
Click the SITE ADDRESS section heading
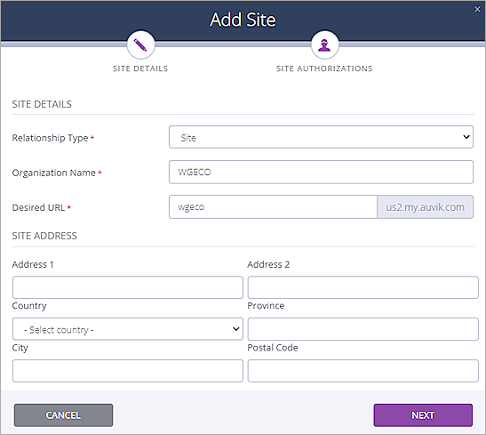pos(44,236)
